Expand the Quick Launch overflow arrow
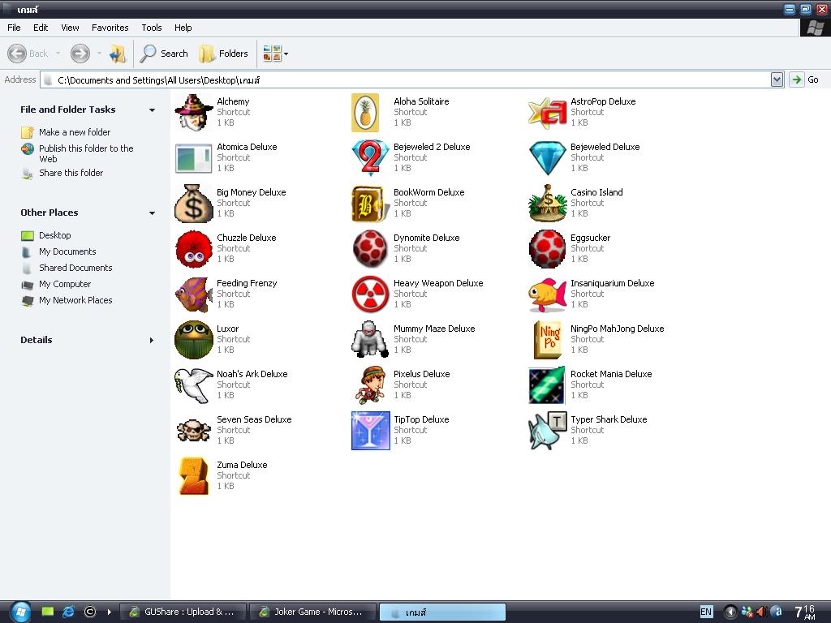This screenshot has width=831, height=623. (x=110, y=612)
